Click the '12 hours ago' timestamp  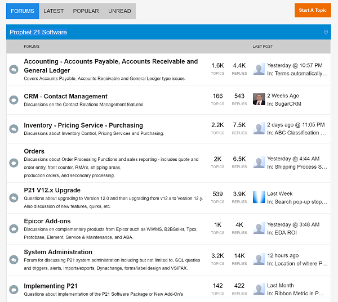tap(283, 255)
